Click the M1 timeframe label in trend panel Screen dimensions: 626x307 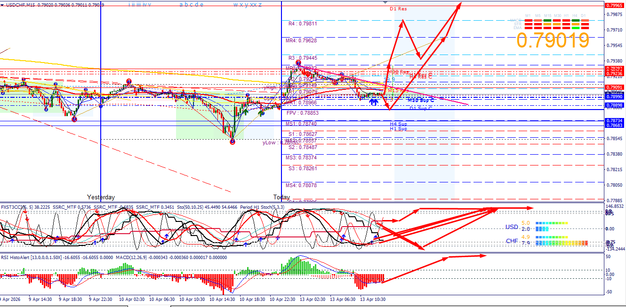528,16
